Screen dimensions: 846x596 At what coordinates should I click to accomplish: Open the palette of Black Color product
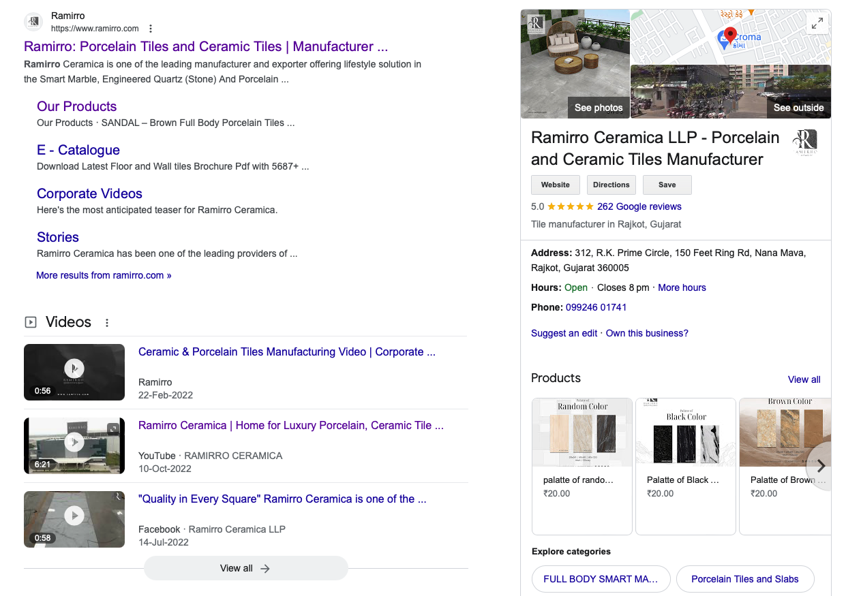685,466
